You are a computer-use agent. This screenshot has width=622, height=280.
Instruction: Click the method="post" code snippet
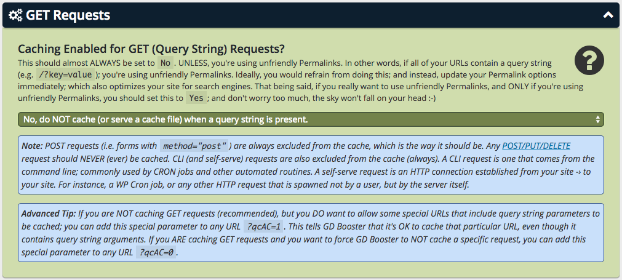tap(194, 146)
